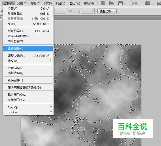Choose Save Selection (存储选区...)
161x146 pixels.
coord(28,100)
